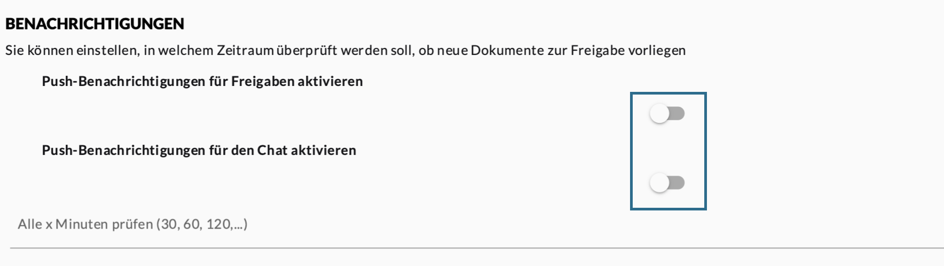This screenshot has width=944, height=266.
Task: Click the grey track of the Chat toggle
Action: [x=677, y=183]
